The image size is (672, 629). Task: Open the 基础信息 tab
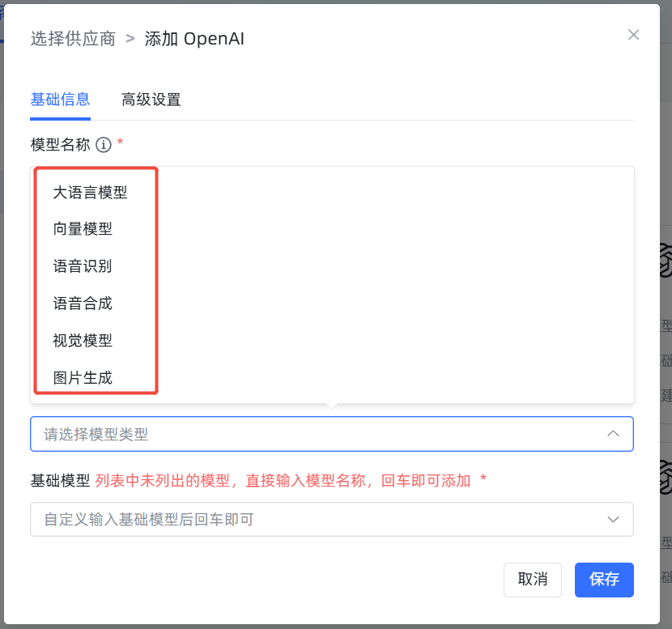[x=60, y=100]
